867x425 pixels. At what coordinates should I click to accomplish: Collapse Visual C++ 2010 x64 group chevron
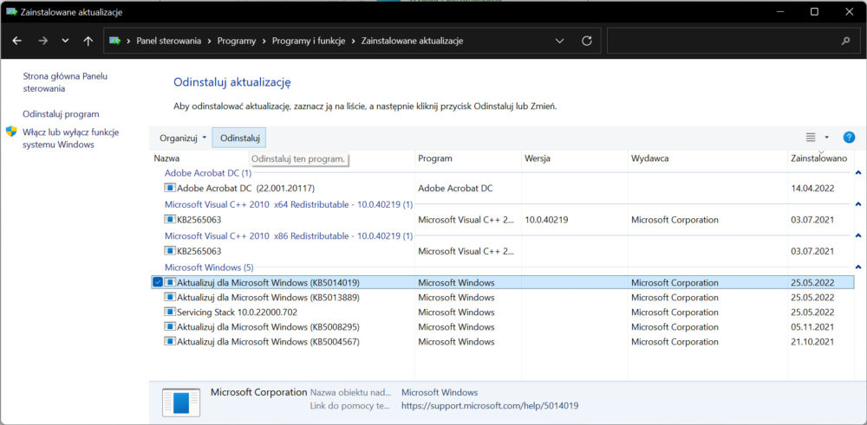pos(858,204)
